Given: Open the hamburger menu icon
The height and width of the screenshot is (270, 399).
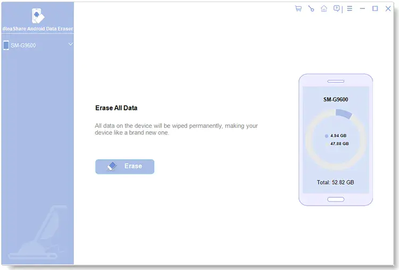Looking at the screenshot, I should click(350, 8).
